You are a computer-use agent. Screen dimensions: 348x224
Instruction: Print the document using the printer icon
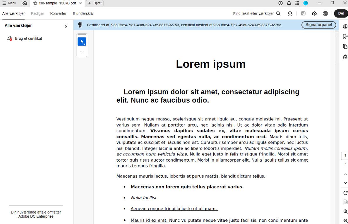pos(325,13)
